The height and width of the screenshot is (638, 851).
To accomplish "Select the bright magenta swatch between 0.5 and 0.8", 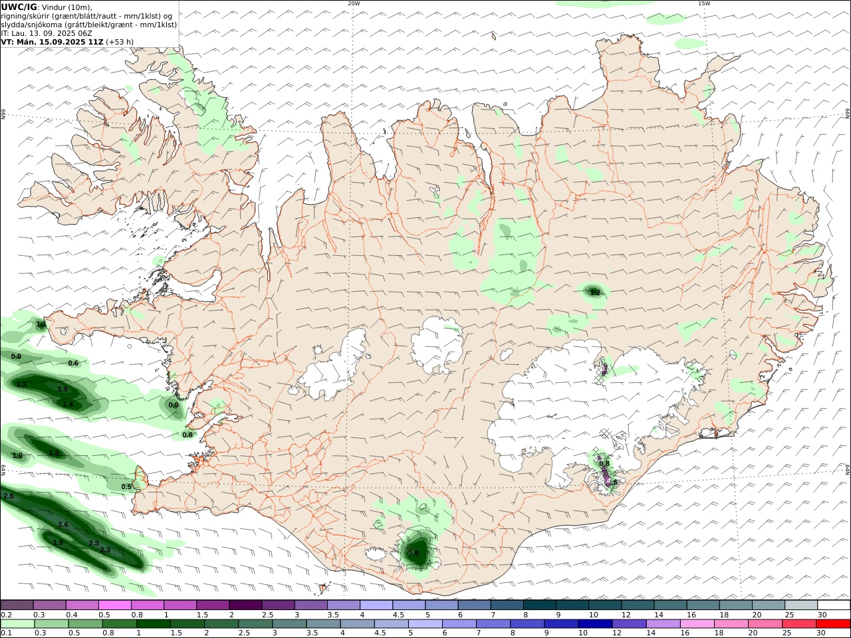I will coord(115,605).
